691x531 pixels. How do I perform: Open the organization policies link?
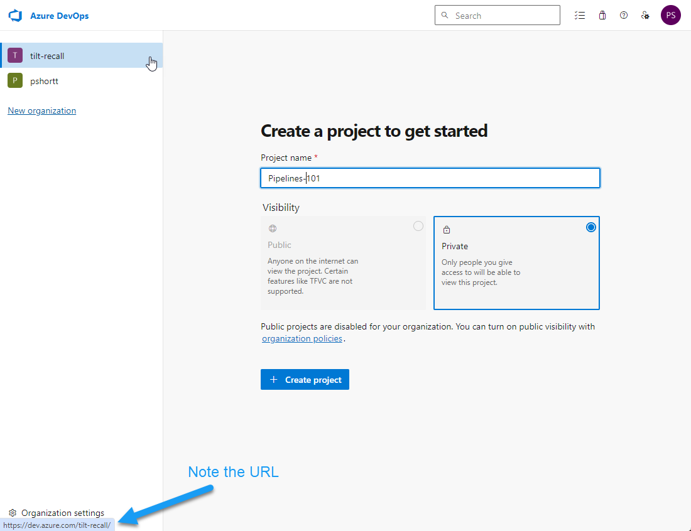point(302,338)
